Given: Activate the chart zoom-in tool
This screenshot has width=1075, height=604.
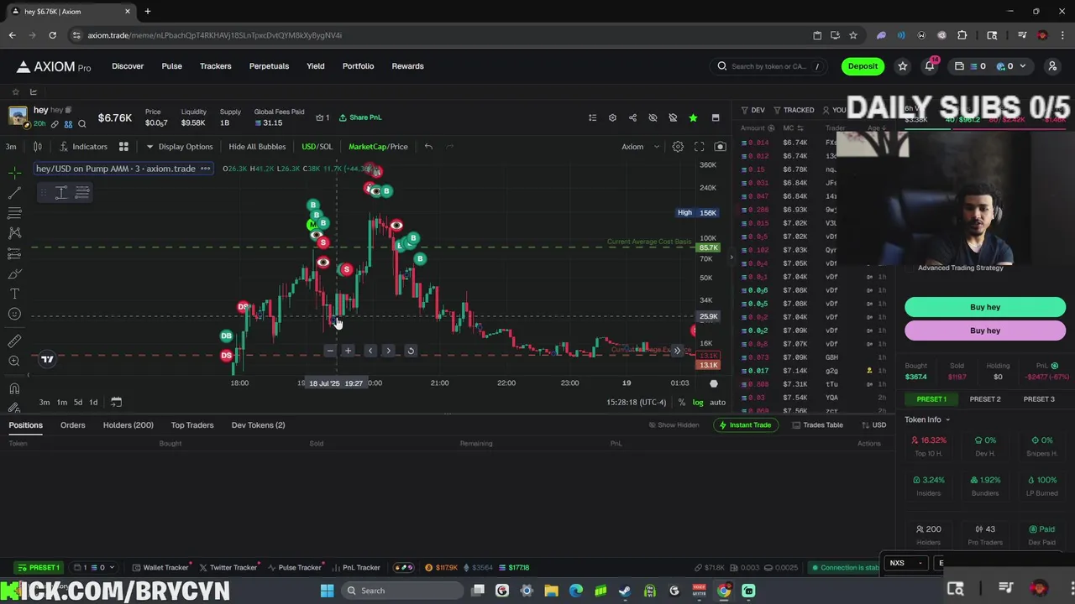Looking at the screenshot, I should [x=14, y=362].
